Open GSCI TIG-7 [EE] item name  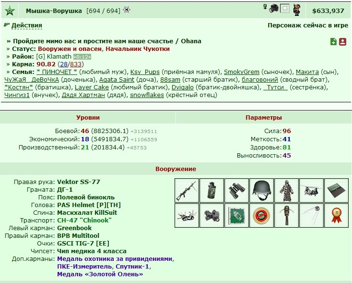83,243
